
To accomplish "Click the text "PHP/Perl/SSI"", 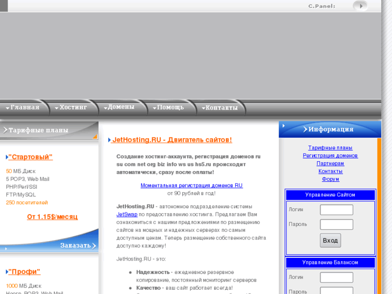I will point(22,187).
